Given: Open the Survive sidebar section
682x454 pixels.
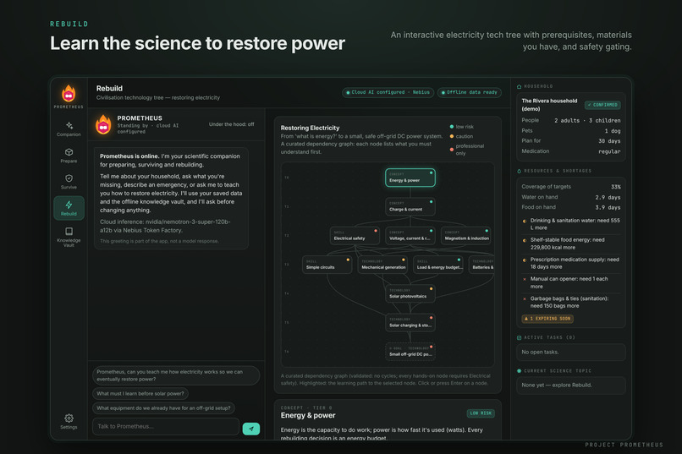Looking at the screenshot, I should pos(69,182).
